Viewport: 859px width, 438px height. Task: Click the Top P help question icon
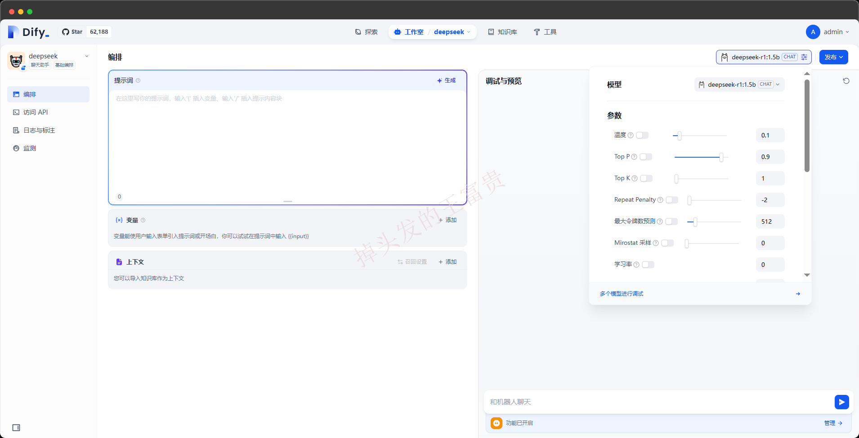pos(634,157)
